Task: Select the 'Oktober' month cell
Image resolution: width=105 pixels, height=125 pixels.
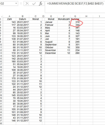Action: tap(51, 47)
